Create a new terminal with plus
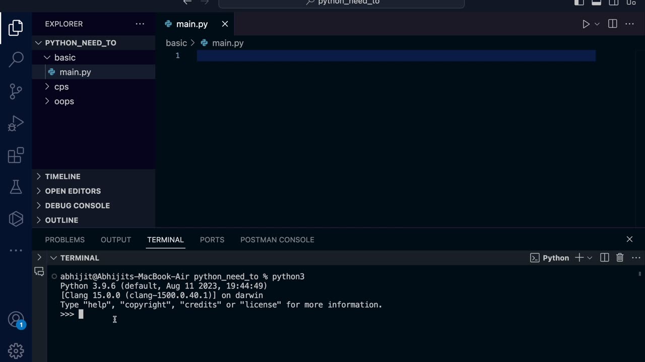 click(x=579, y=257)
